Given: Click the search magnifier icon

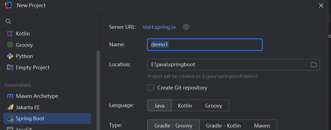Looking at the screenshot, I should pyautogui.click(x=8, y=21).
